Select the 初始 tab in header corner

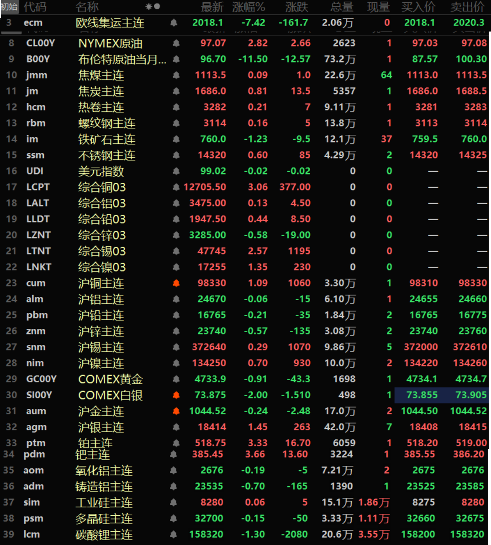click(9, 7)
